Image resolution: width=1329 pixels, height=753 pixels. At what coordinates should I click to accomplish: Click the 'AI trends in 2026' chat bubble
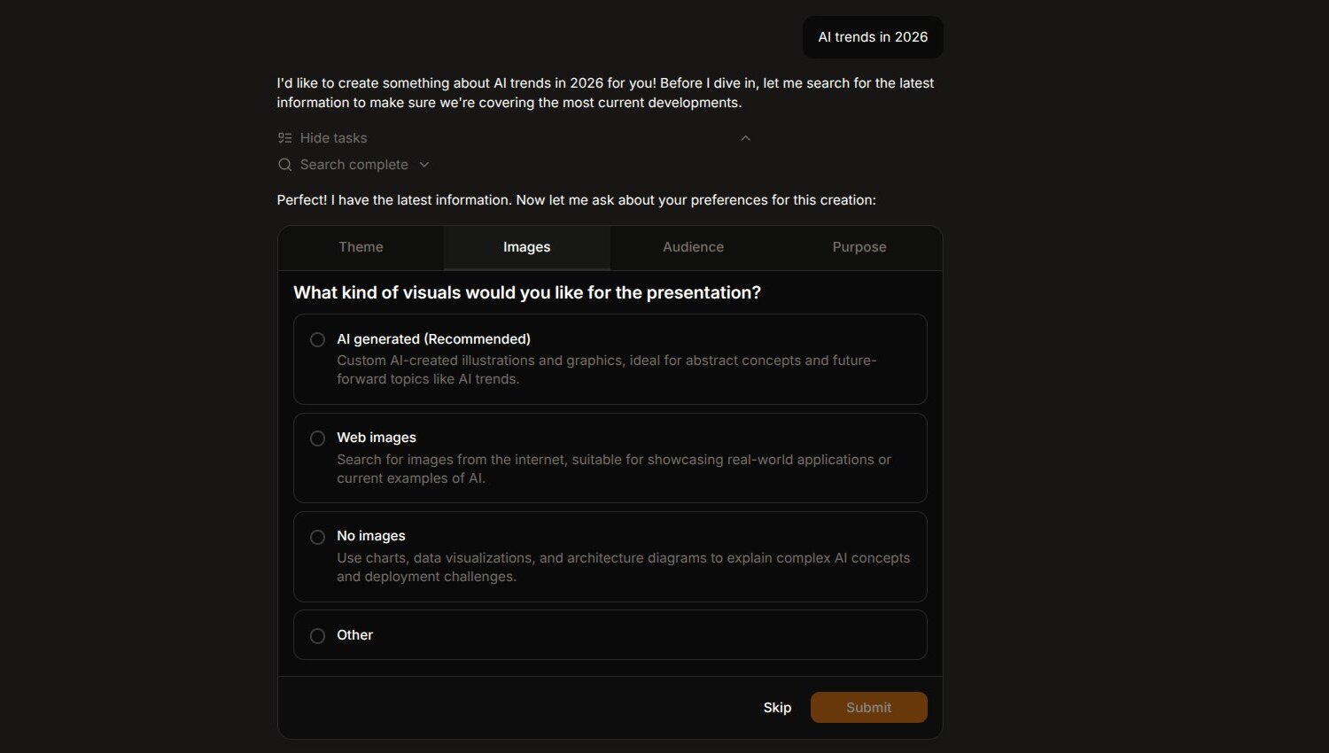pyautogui.click(x=872, y=37)
